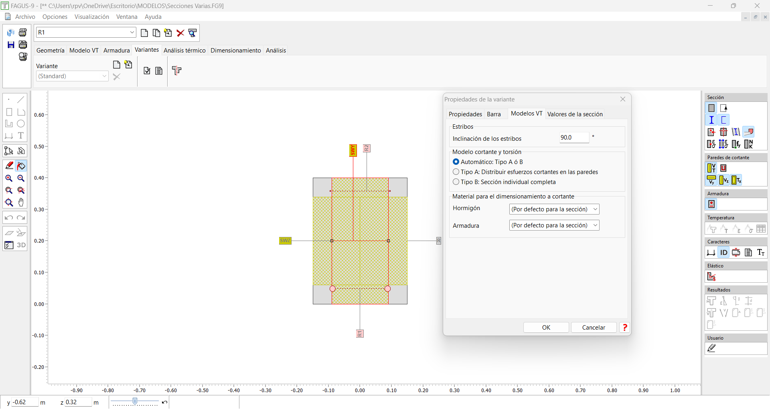The height and width of the screenshot is (409, 770).
Task: Click the undo arrow icon
Action: tap(9, 218)
